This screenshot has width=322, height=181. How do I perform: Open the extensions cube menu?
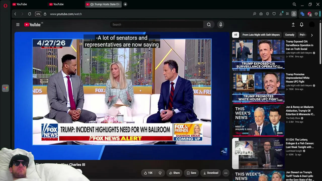pyautogui.click(x=316, y=14)
